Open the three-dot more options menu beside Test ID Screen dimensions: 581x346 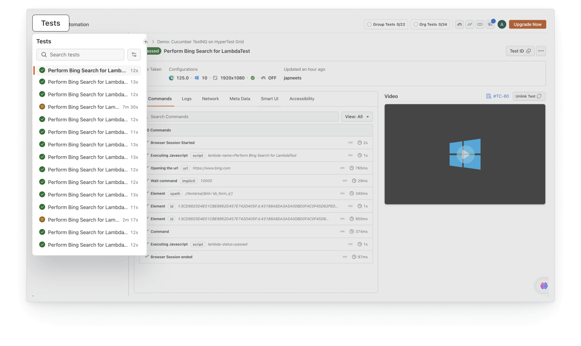[541, 51]
